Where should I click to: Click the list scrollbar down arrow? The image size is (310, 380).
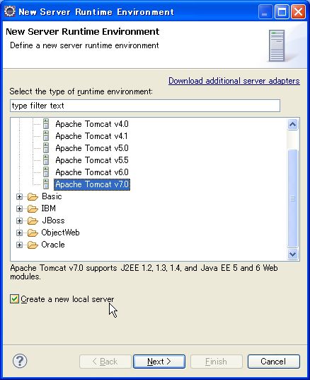(x=292, y=254)
